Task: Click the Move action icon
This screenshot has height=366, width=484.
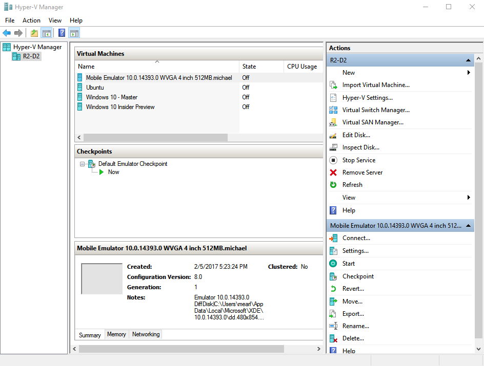Action: click(333, 302)
